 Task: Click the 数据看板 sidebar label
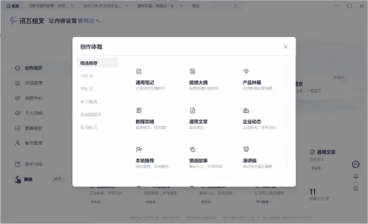pos(33,128)
